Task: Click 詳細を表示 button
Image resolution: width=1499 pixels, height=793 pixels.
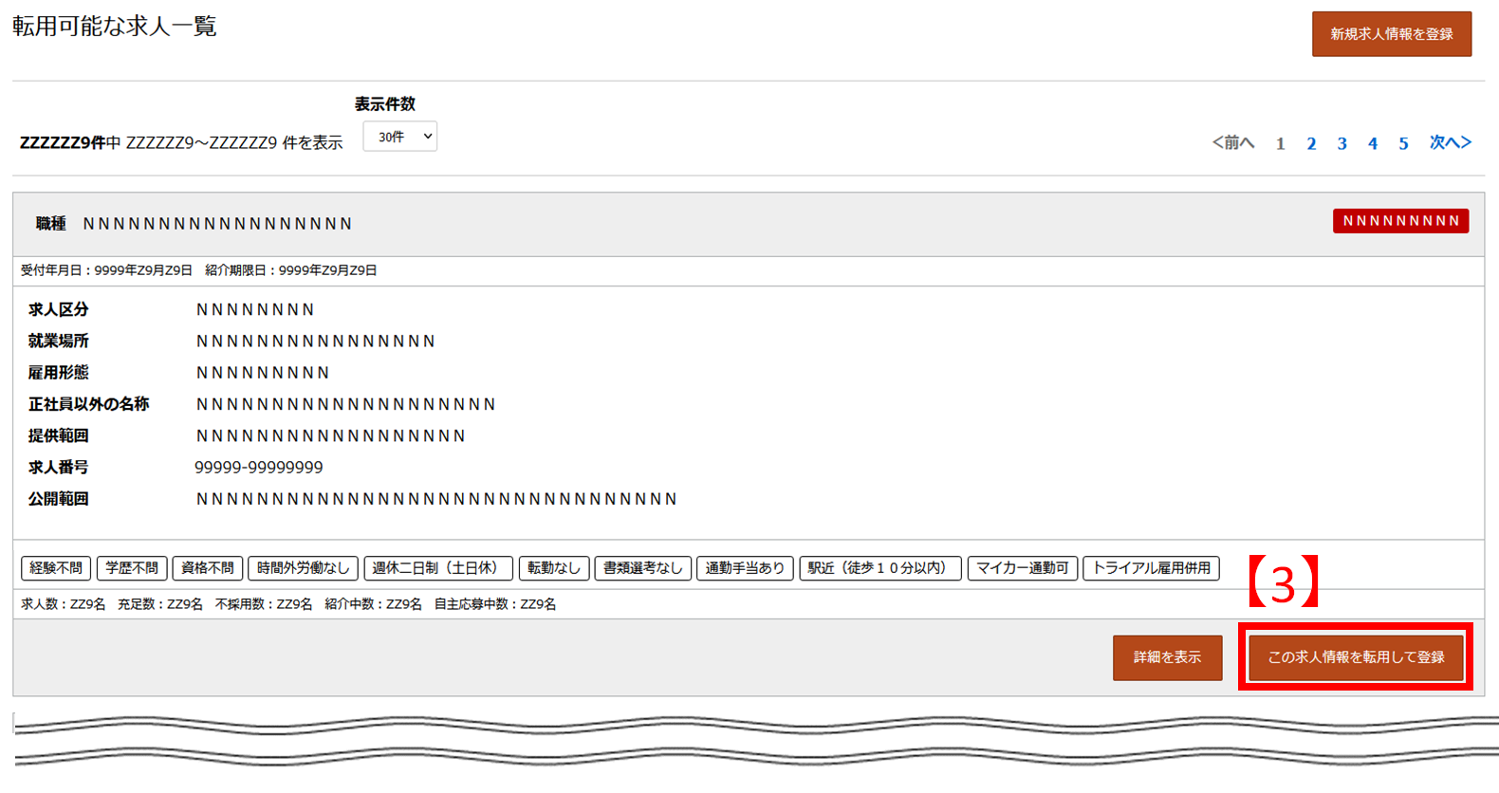Action: 1167,657
